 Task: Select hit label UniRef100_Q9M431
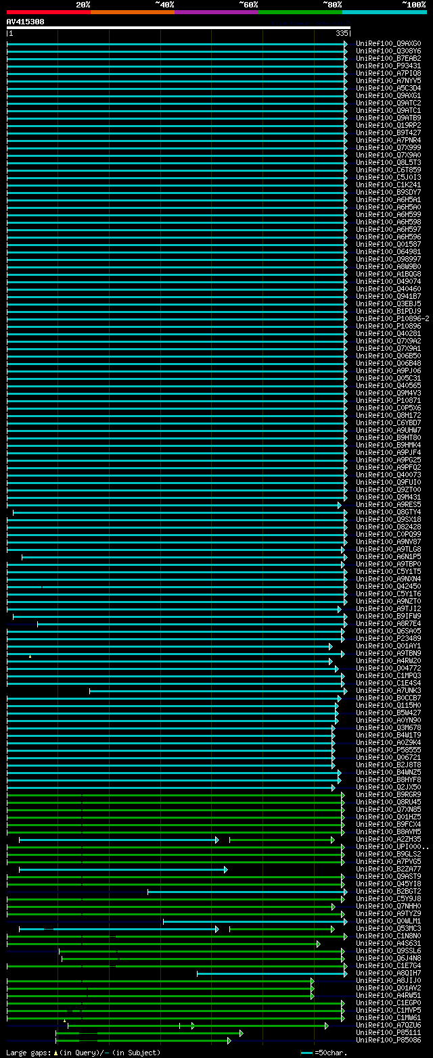click(388, 498)
